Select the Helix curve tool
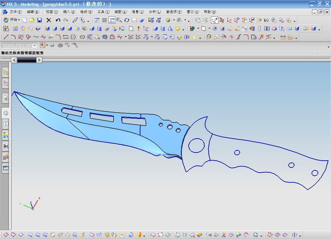The width and height of the screenshot is (331, 239). [105, 37]
